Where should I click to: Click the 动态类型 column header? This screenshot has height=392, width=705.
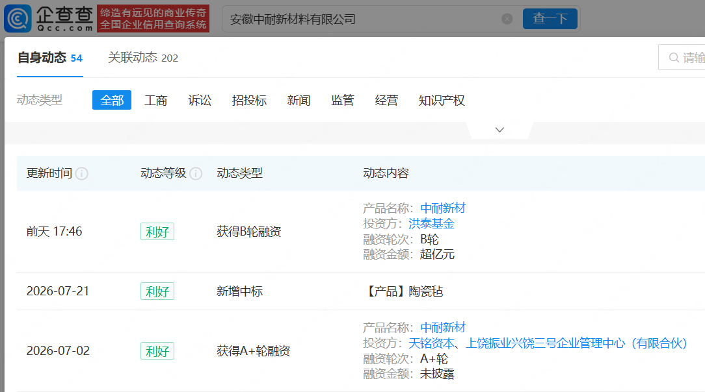click(x=239, y=173)
